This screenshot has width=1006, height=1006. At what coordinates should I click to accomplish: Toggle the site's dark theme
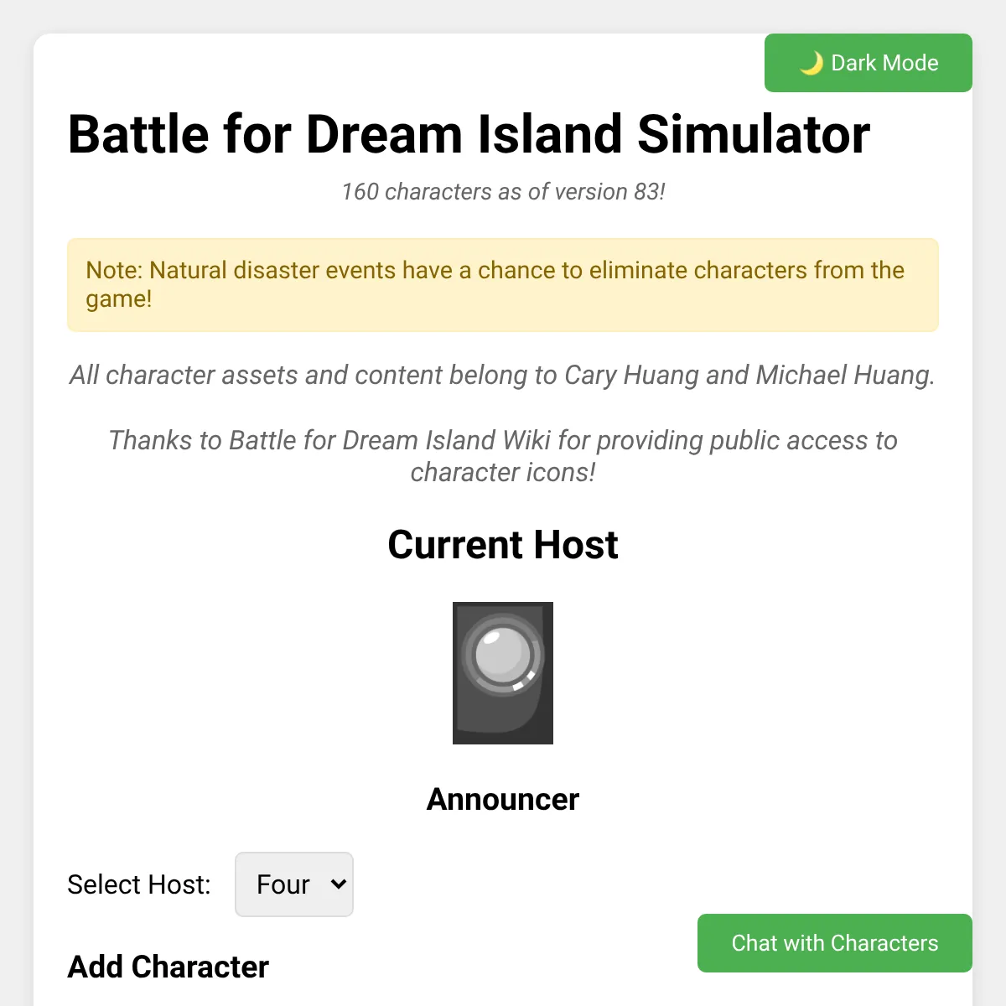click(868, 62)
